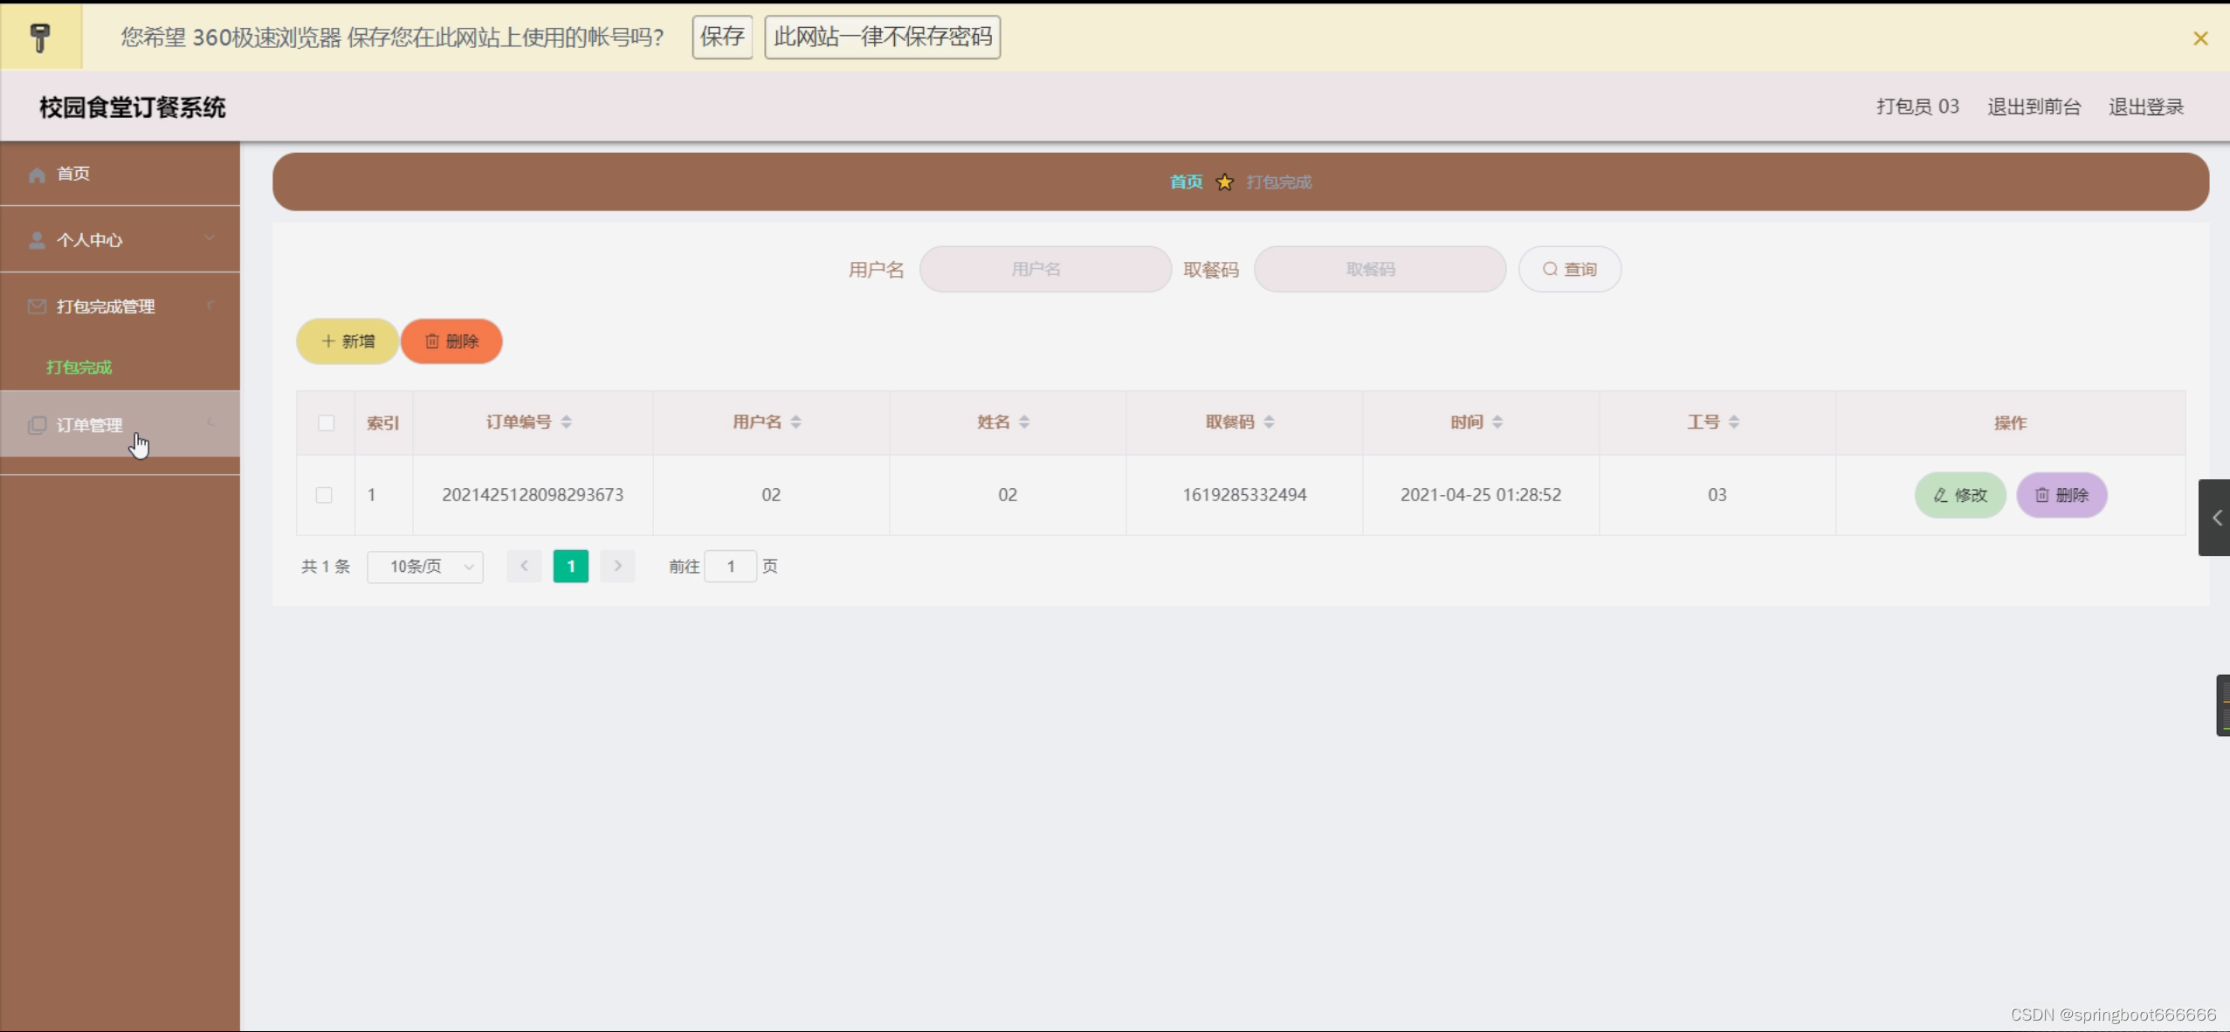Image resolution: width=2230 pixels, height=1032 pixels.
Task: Open the right side collapse panel arrow
Action: [2216, 518]
